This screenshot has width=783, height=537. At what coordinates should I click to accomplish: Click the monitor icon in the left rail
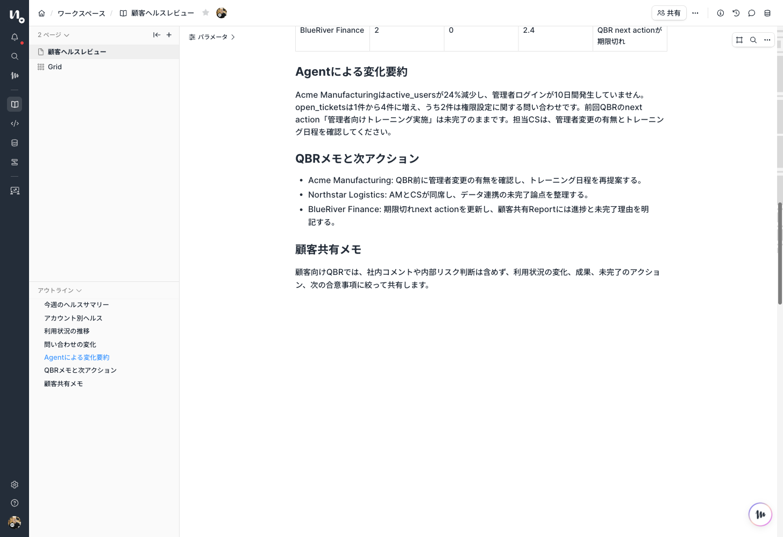pos(15,191)
